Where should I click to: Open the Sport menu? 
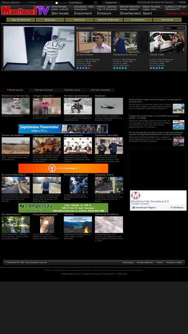[x=147, y=13]
